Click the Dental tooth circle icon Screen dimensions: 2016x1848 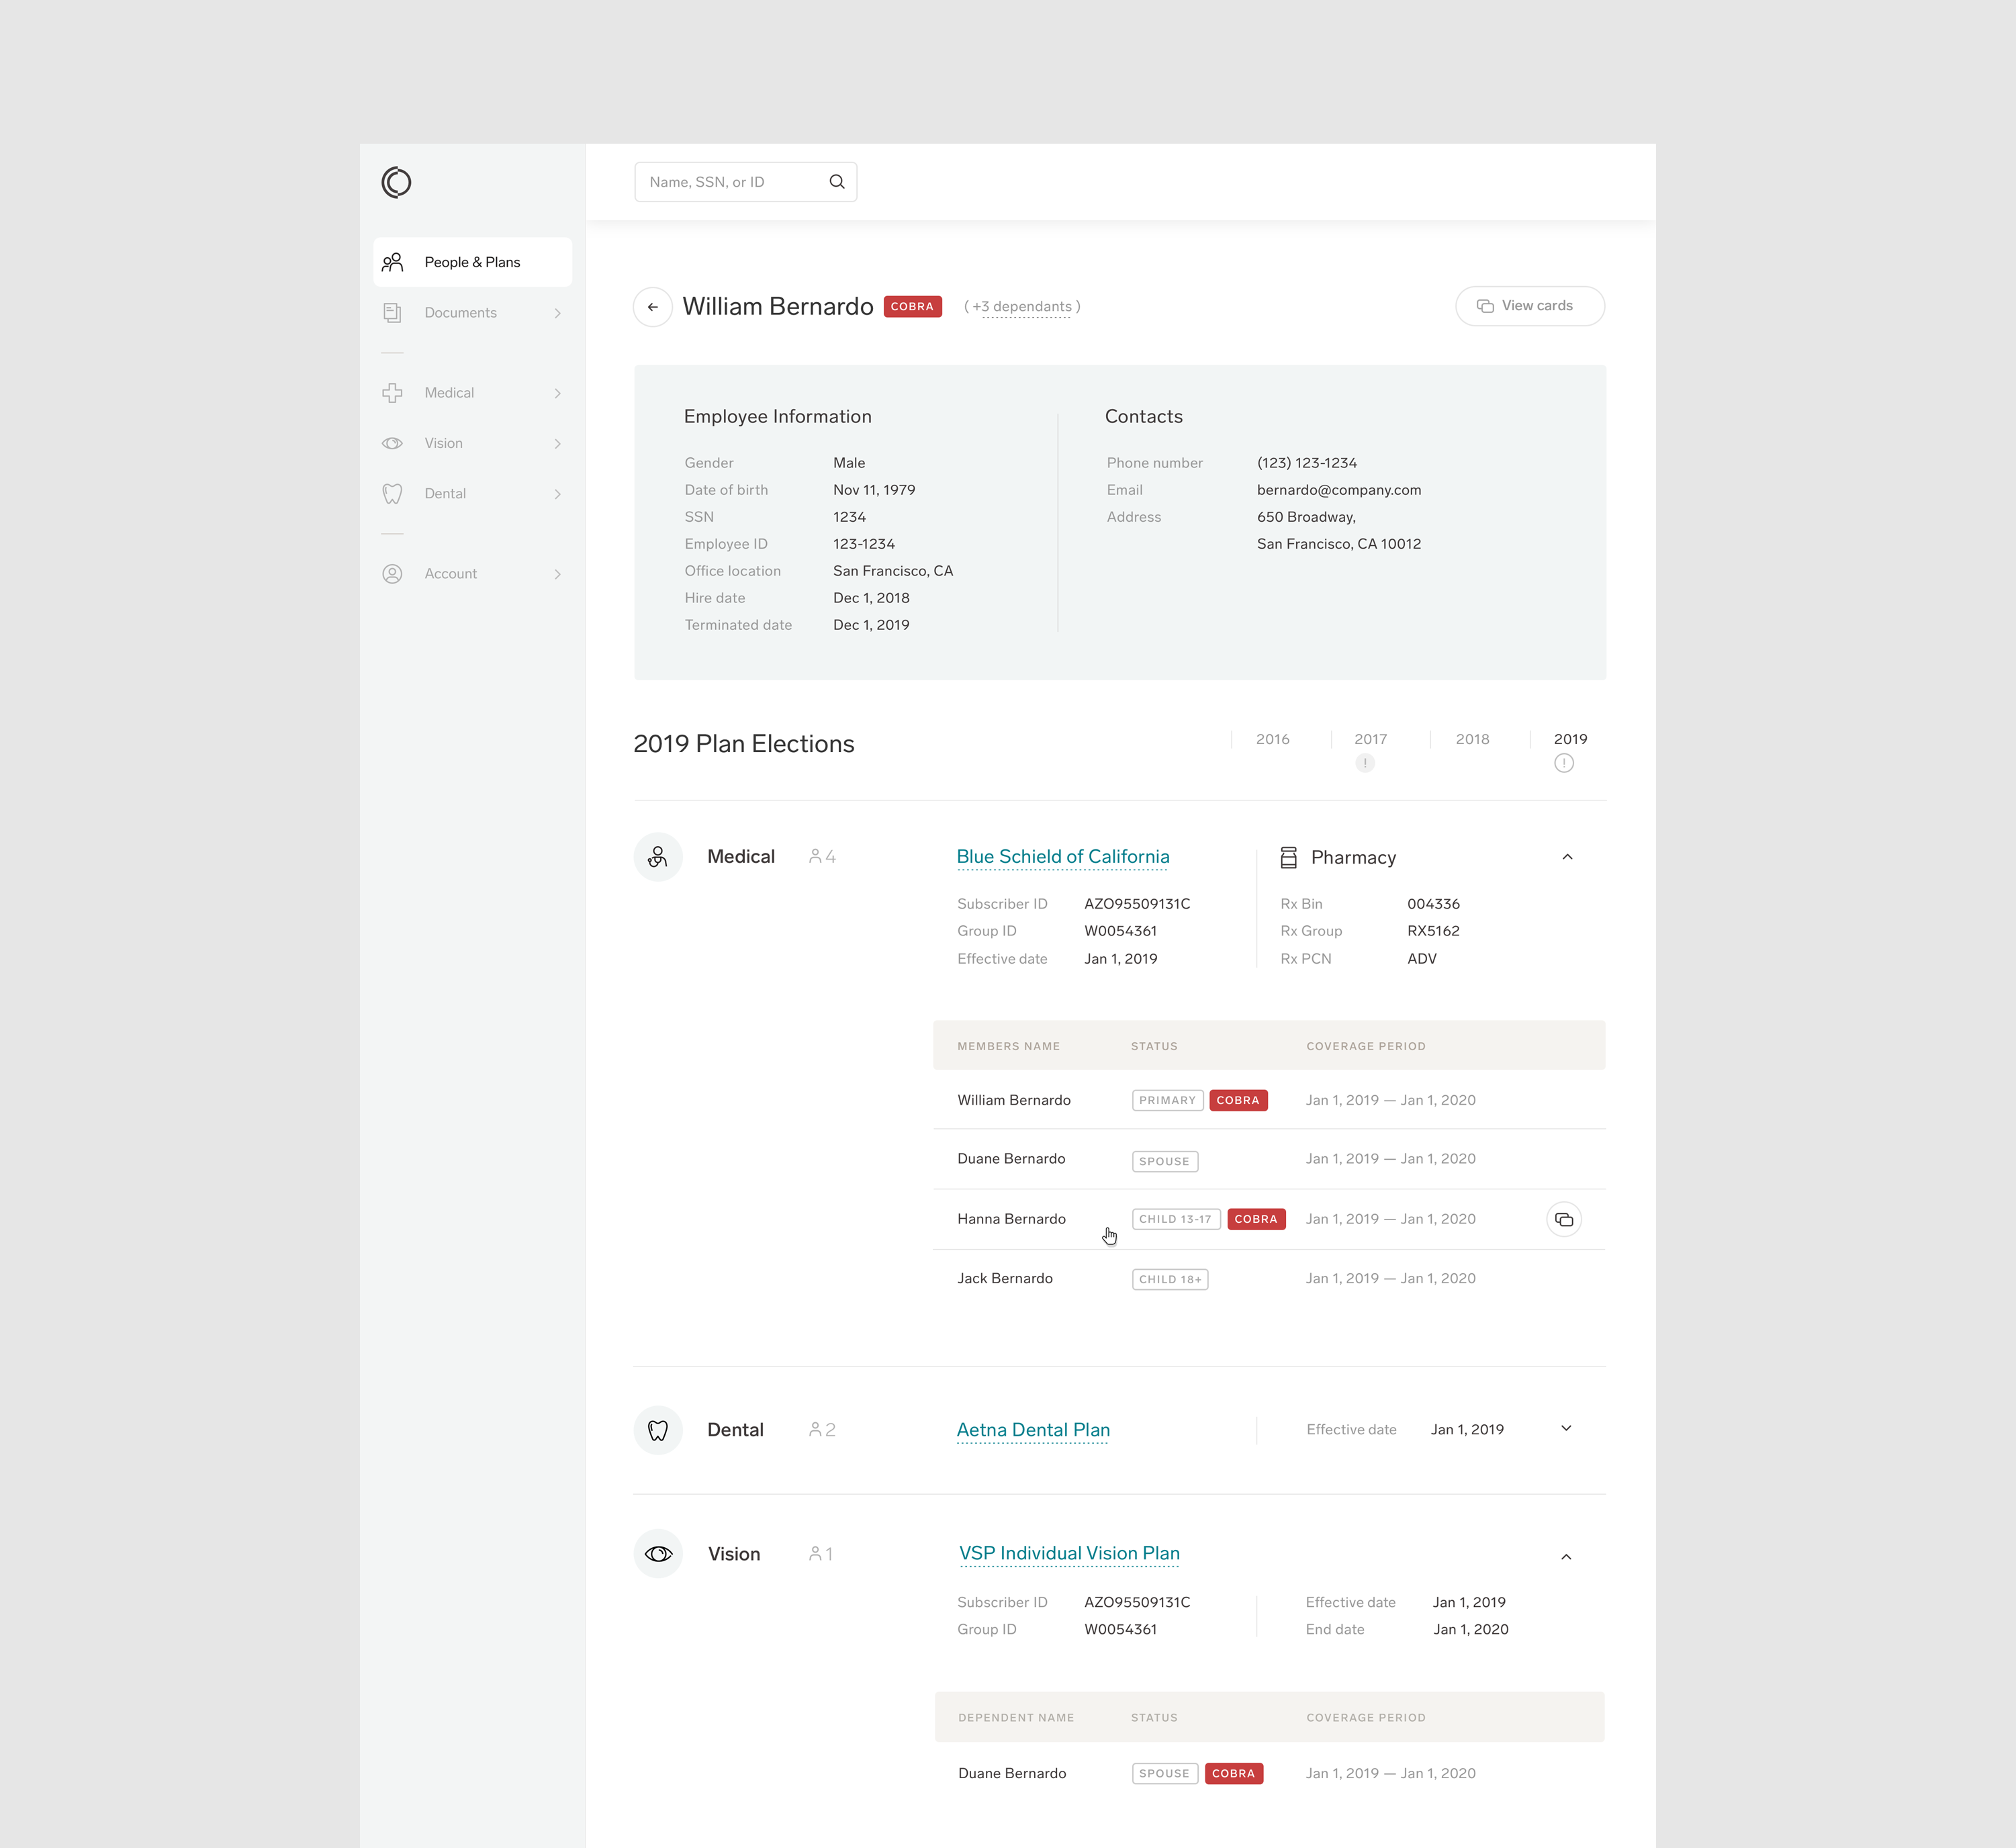click(x=657, y=1430)
